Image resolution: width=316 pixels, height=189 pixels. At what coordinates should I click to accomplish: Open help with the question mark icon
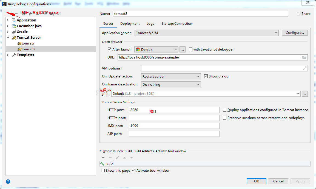point(8,182)
